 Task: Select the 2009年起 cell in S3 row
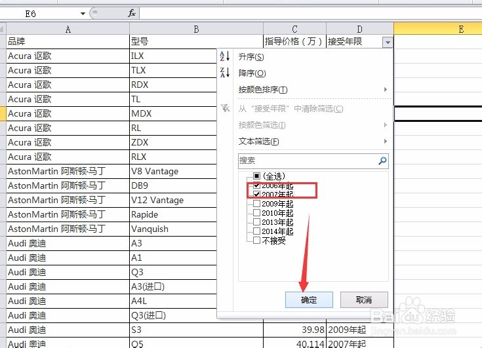point(360,330)
